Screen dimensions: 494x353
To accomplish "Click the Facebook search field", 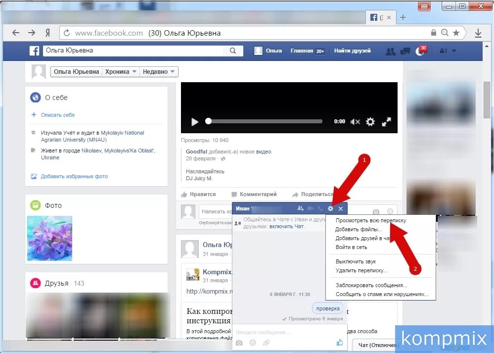I will click(x=133, y=50).
